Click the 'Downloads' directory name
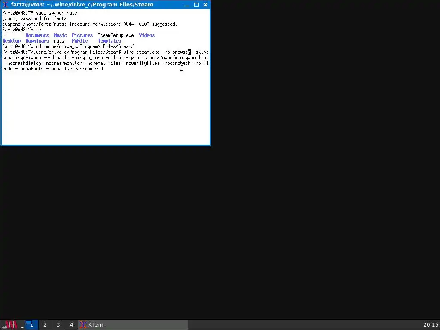This screenshot has height=330, width=440. (37, 41)
